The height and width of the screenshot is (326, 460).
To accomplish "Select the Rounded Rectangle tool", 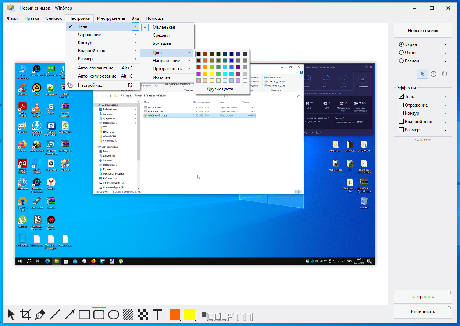I will click(x=99, y=315).
